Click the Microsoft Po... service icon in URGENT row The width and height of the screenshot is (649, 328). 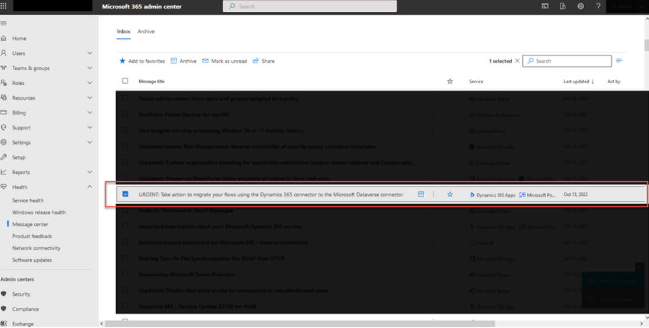[522, 195]
